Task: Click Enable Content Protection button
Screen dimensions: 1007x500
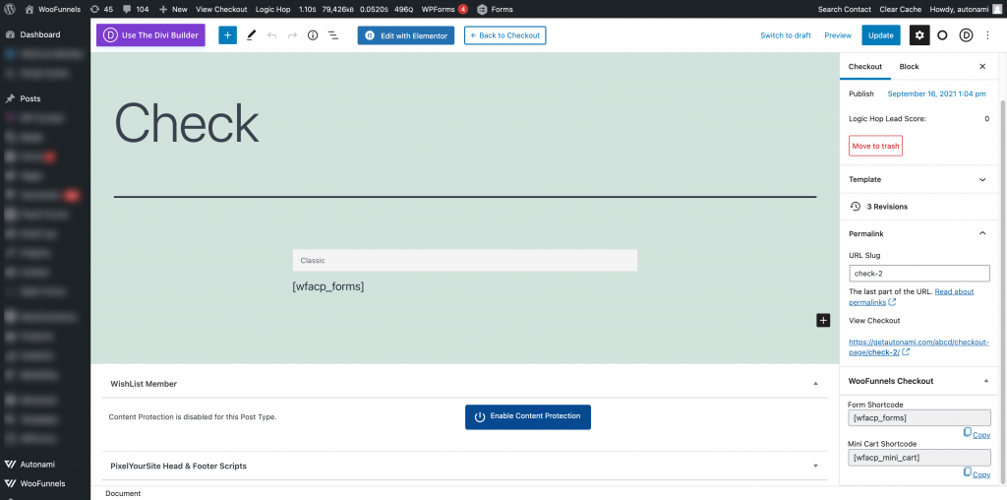Action: coord(528,416)
